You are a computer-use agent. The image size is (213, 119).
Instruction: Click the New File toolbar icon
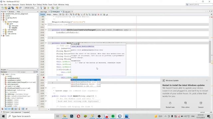coord(2,8)
